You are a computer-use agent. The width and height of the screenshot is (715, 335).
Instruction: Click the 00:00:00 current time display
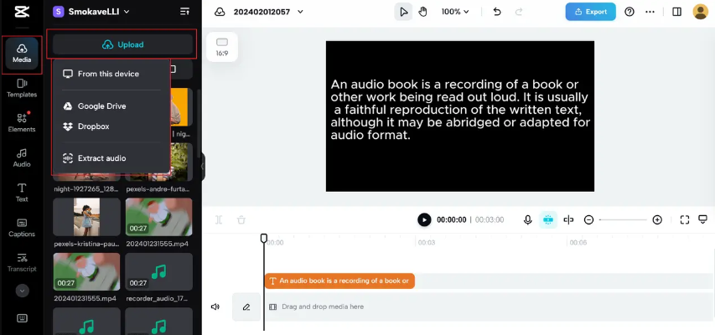[452, 220]
